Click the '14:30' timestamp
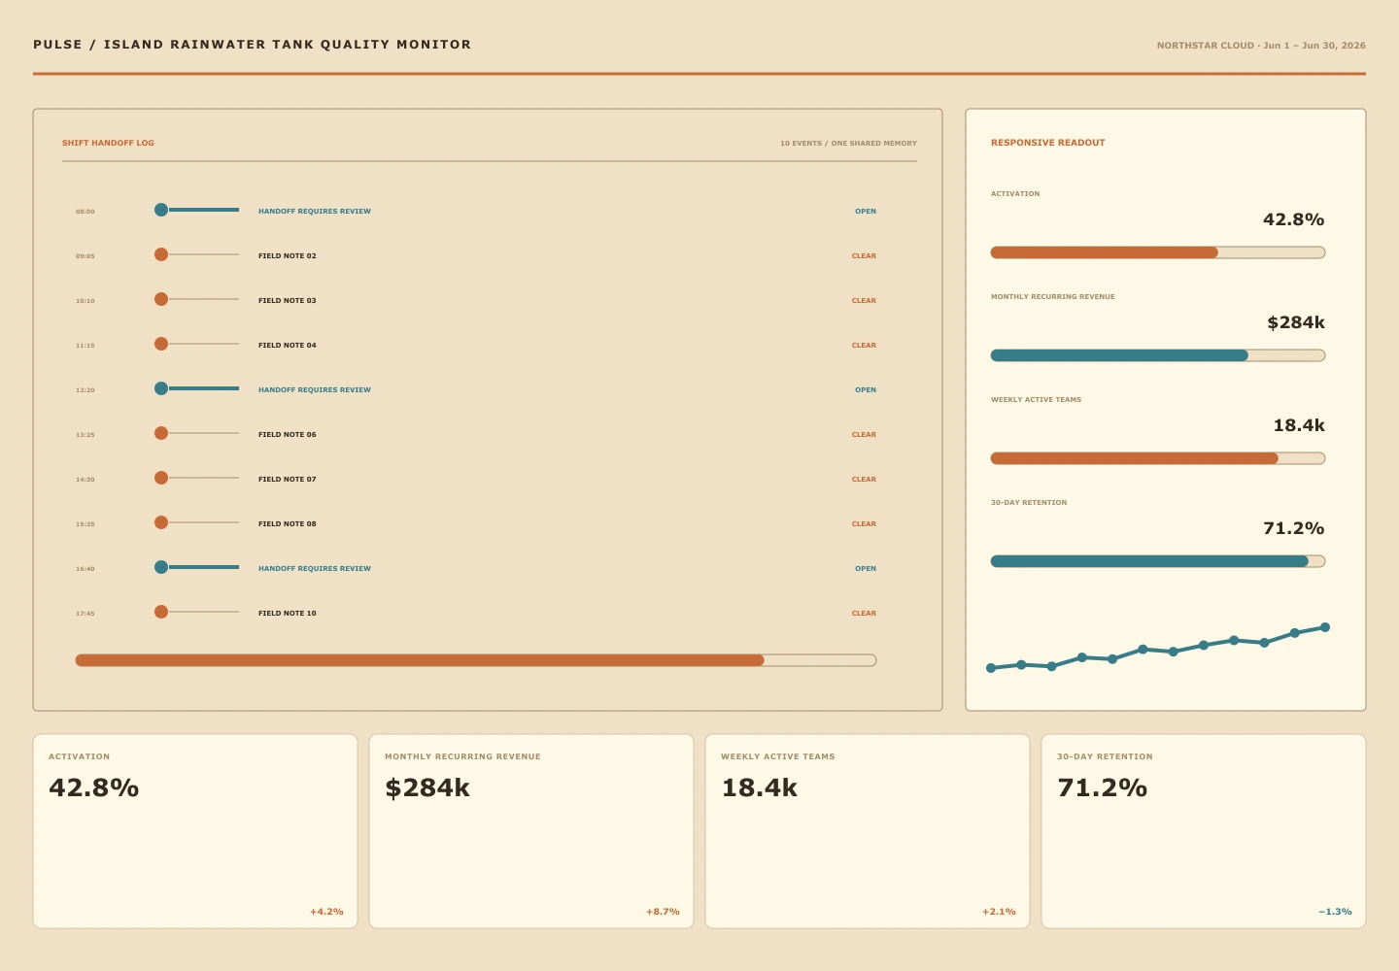 pyautogui.click(x=85, y=480)
